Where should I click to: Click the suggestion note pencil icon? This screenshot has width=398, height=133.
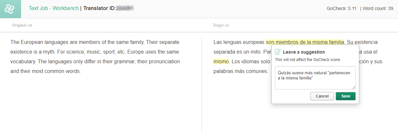(x=278, y=52)
